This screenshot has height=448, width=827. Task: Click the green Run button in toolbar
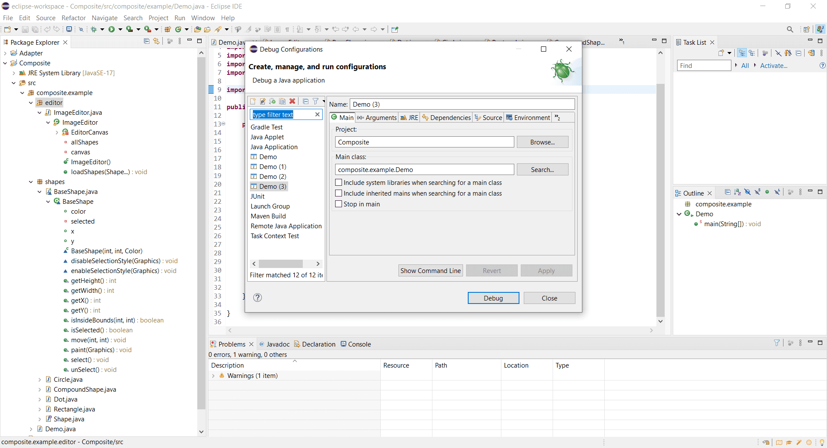(112, 29)
